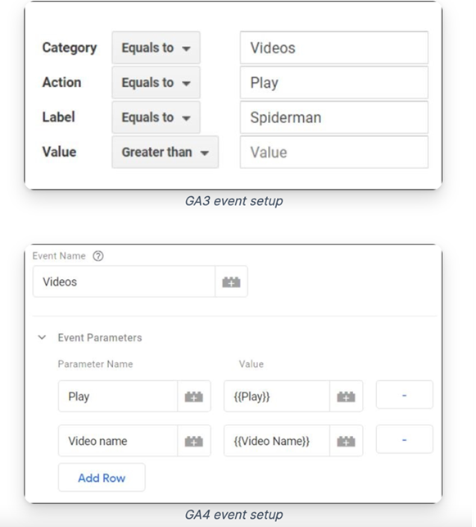Viewport: 476px width, 527px height.
Task: Click the Category field containing Videos
Action: tap(334, 48)
